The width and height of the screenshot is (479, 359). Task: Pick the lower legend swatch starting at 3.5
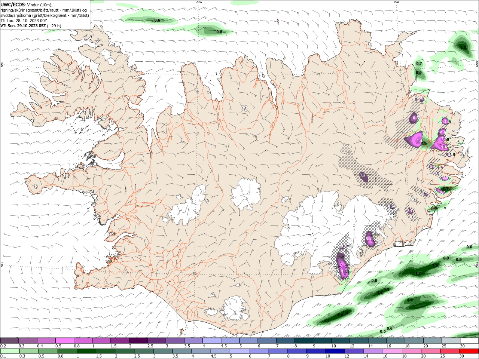point(182,351)
